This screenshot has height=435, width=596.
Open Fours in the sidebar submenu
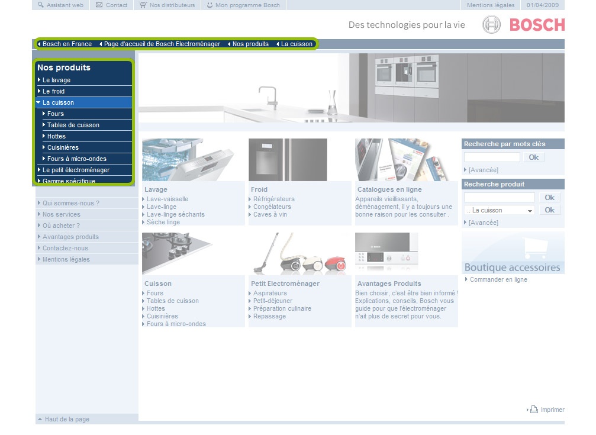tap(56, 114)
